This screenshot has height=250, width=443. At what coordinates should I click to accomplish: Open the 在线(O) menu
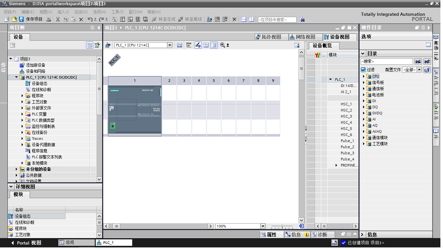point(81,12)
